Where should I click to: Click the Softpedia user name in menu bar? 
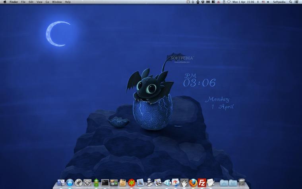pos(279,2)
